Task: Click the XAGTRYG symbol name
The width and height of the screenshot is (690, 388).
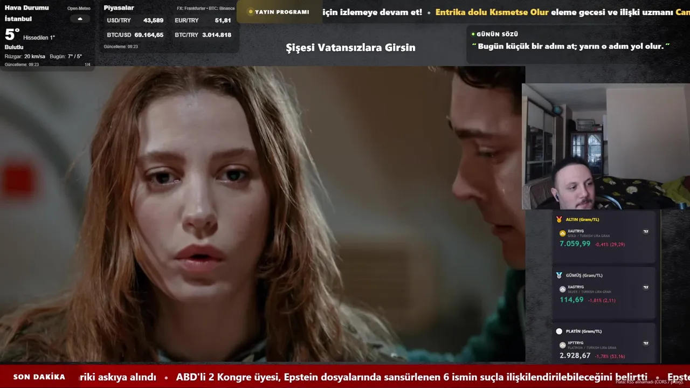Action: [x=576, y=287]
